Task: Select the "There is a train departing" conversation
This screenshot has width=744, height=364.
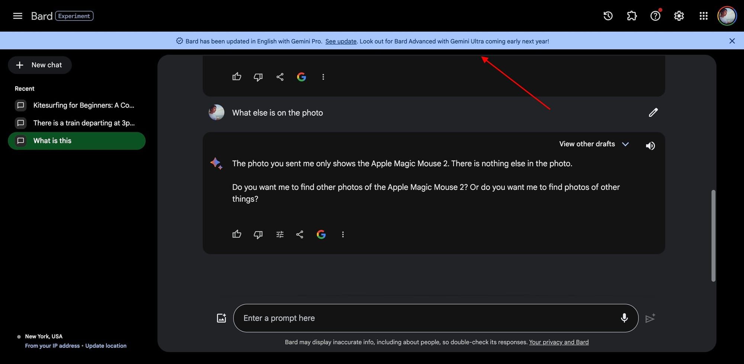Action: 84,123
